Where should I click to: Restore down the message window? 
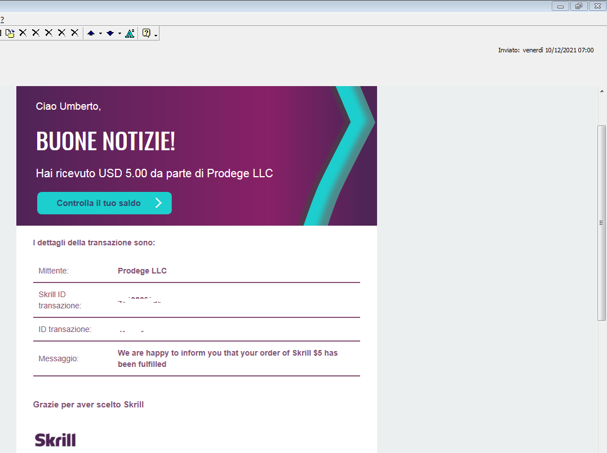click(x=579, y=6)
